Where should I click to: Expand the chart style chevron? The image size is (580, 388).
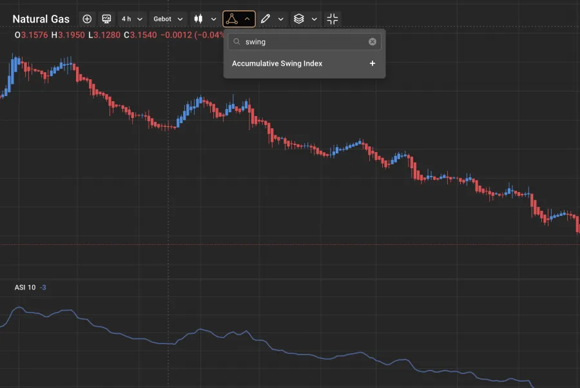click(213, 19)
